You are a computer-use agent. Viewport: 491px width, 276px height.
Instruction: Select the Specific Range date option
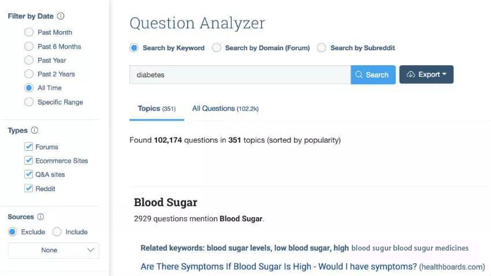click(29, 102)
